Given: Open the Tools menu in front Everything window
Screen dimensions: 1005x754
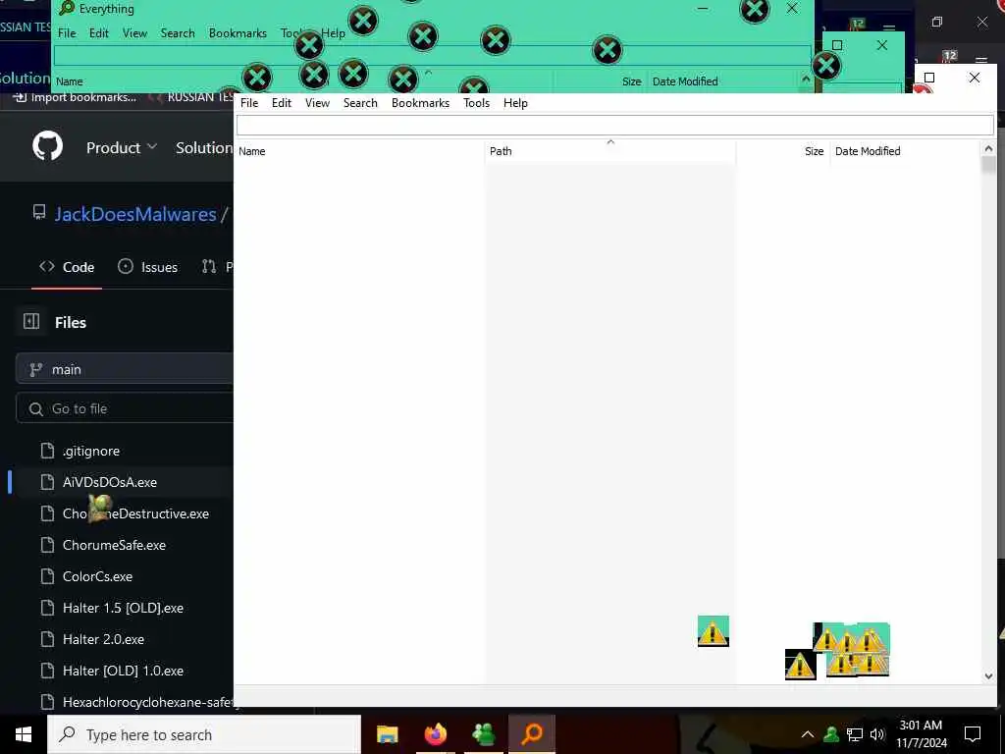Looking at the screenshot, I should [476, 102].
